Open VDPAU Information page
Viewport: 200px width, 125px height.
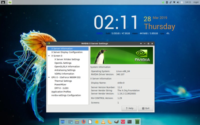(64, 73)
